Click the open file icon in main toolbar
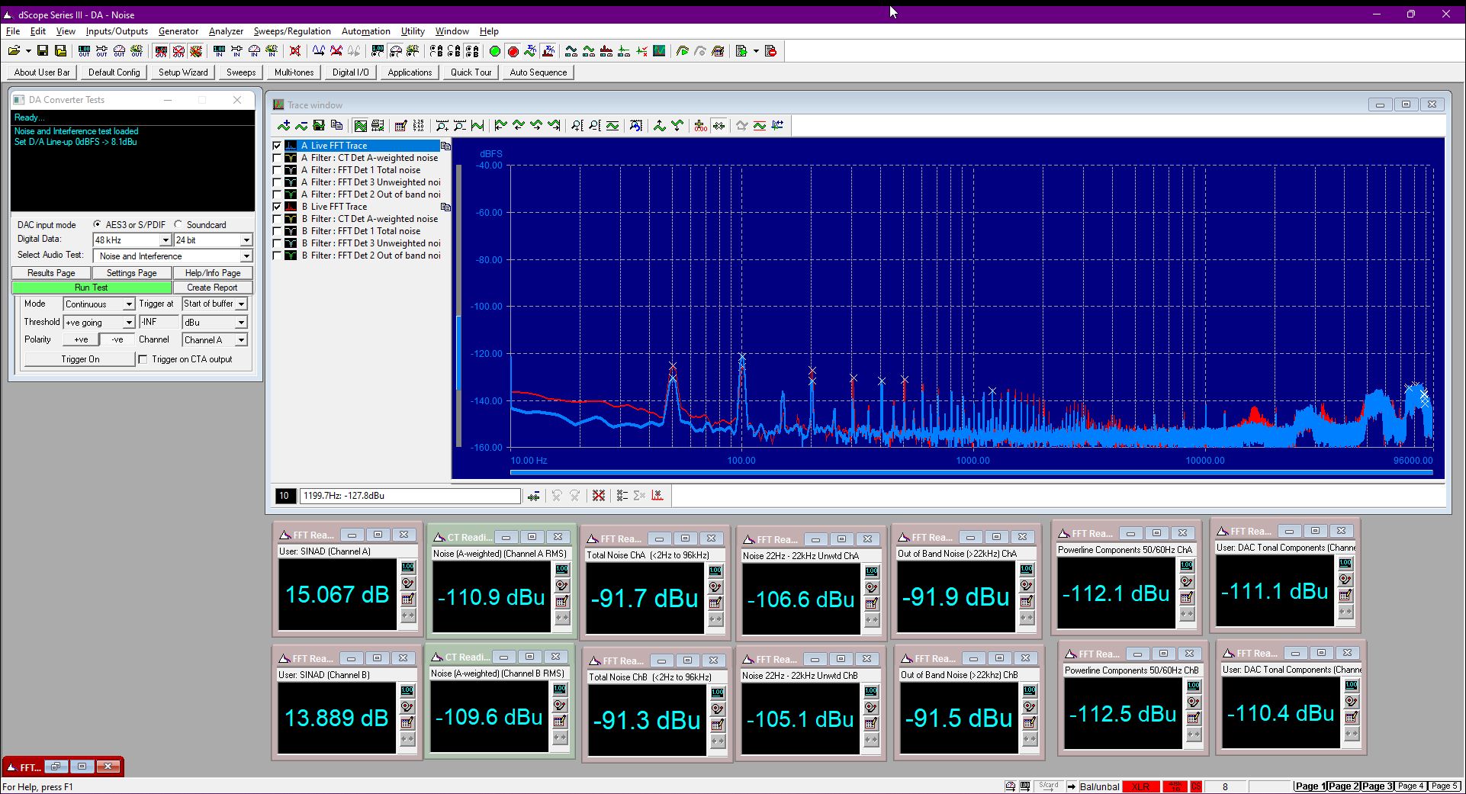 point(14,51)
